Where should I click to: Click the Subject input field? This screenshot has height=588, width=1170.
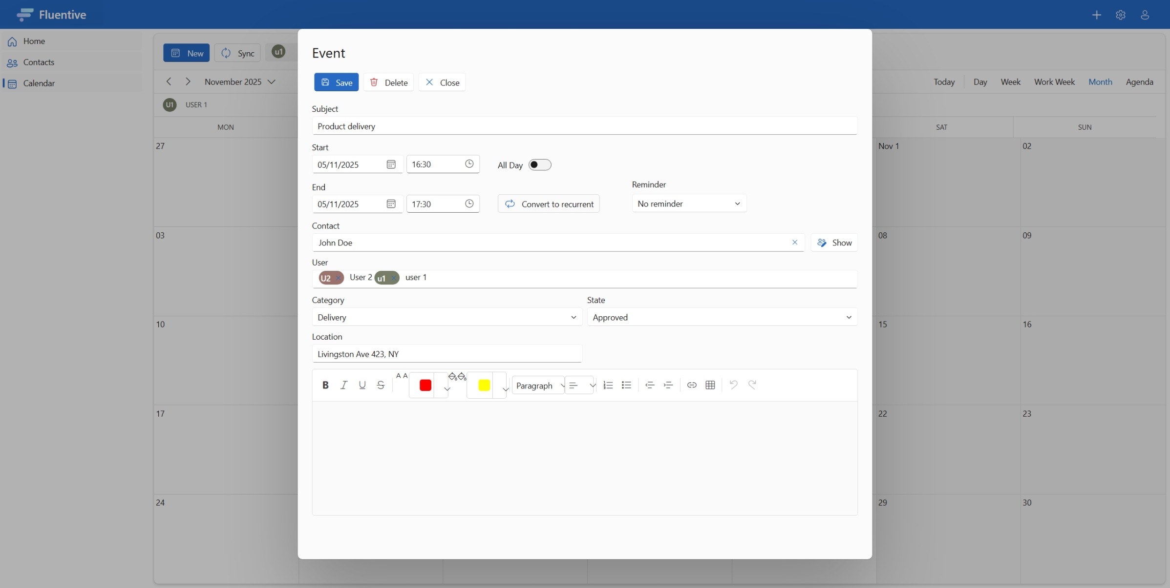(584, 126)
